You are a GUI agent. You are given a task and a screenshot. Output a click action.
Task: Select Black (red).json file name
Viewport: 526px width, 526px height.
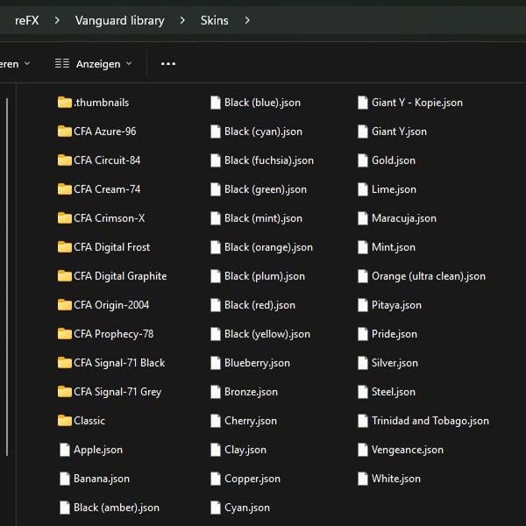click(x=259, y=305)
